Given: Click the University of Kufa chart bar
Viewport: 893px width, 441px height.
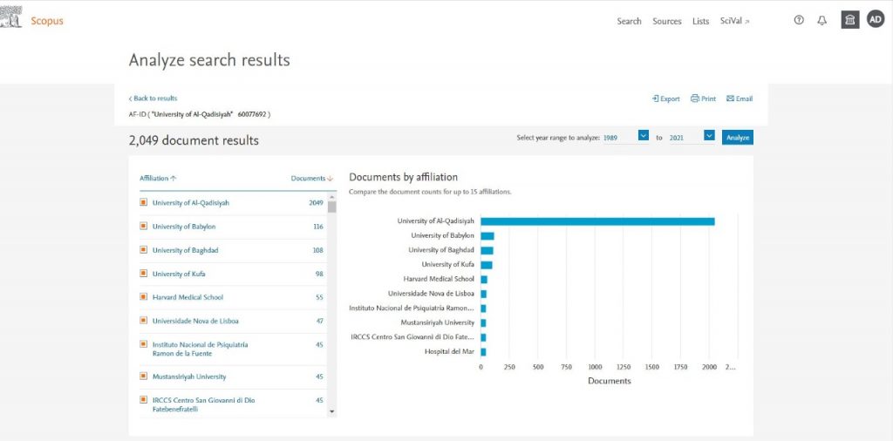Looking at the screenshot, I should tap(487, 265).
